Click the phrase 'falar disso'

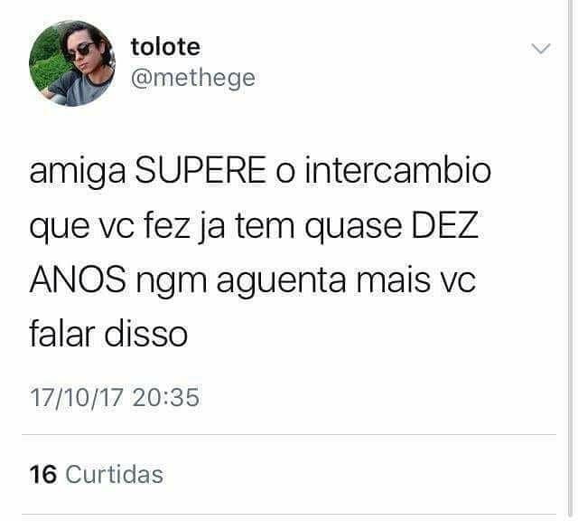(108, 334)
